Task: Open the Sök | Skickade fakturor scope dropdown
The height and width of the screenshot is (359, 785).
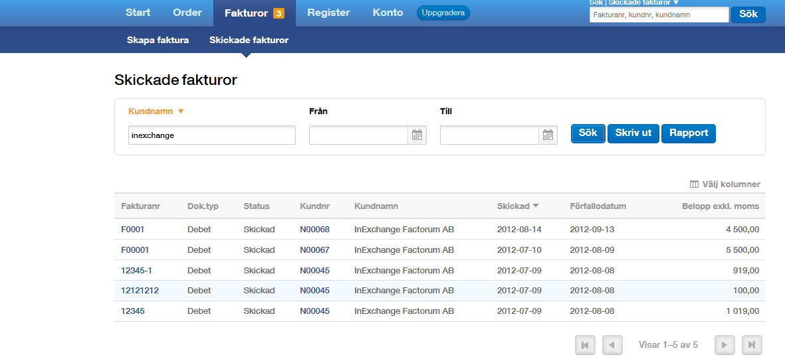Action: pyautogui.click(x=634, y=3)
